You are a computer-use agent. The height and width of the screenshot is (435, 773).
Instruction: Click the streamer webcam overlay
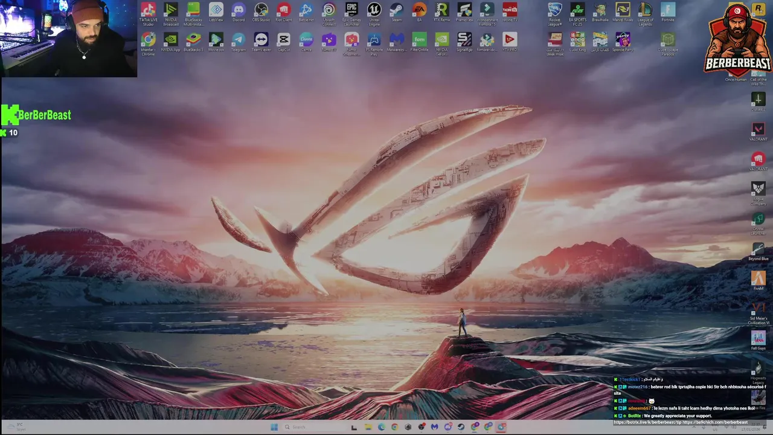point(68,39)
